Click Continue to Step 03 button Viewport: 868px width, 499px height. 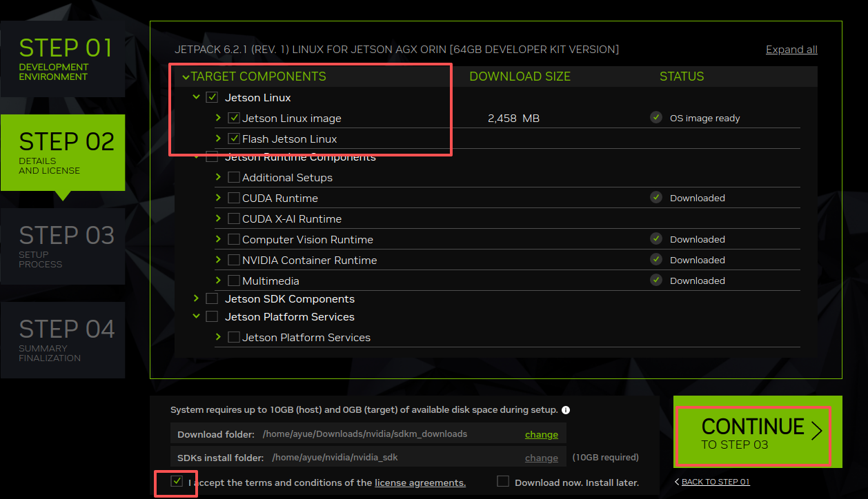coord(758,432)
